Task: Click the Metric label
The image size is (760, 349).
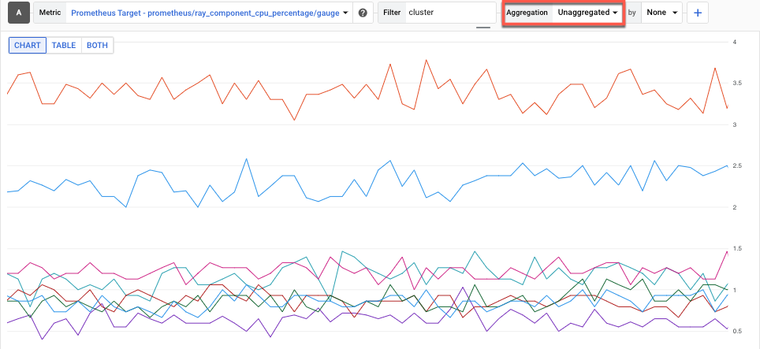Action: tap(50, 13)
